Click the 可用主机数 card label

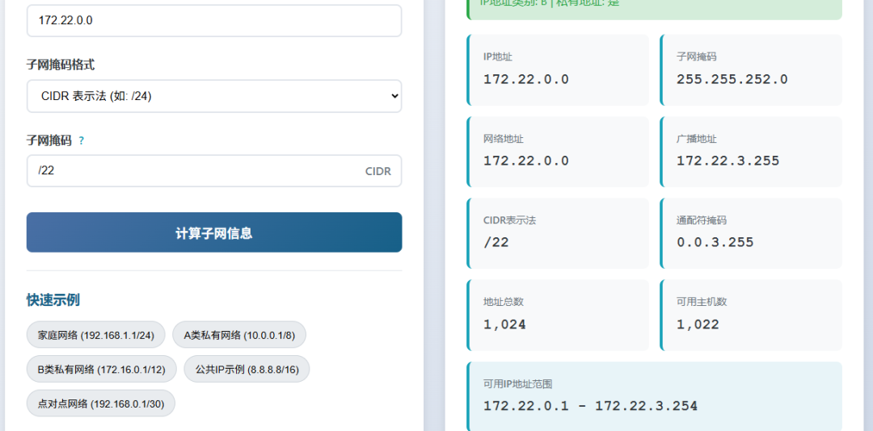click(702, 302)
